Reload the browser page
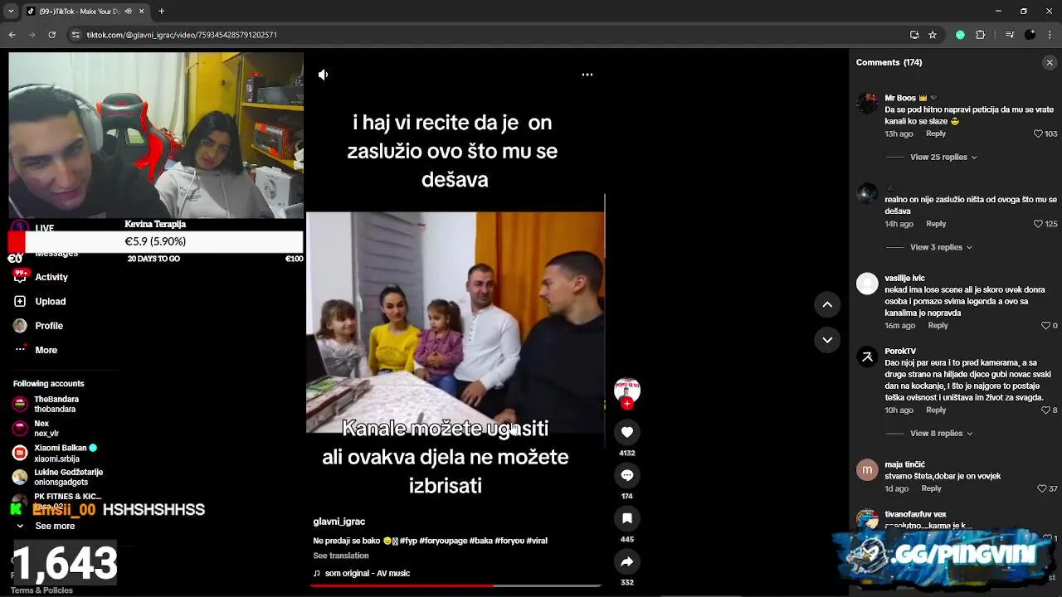Viewport: 1062px width, 597px height. point(51,35)
